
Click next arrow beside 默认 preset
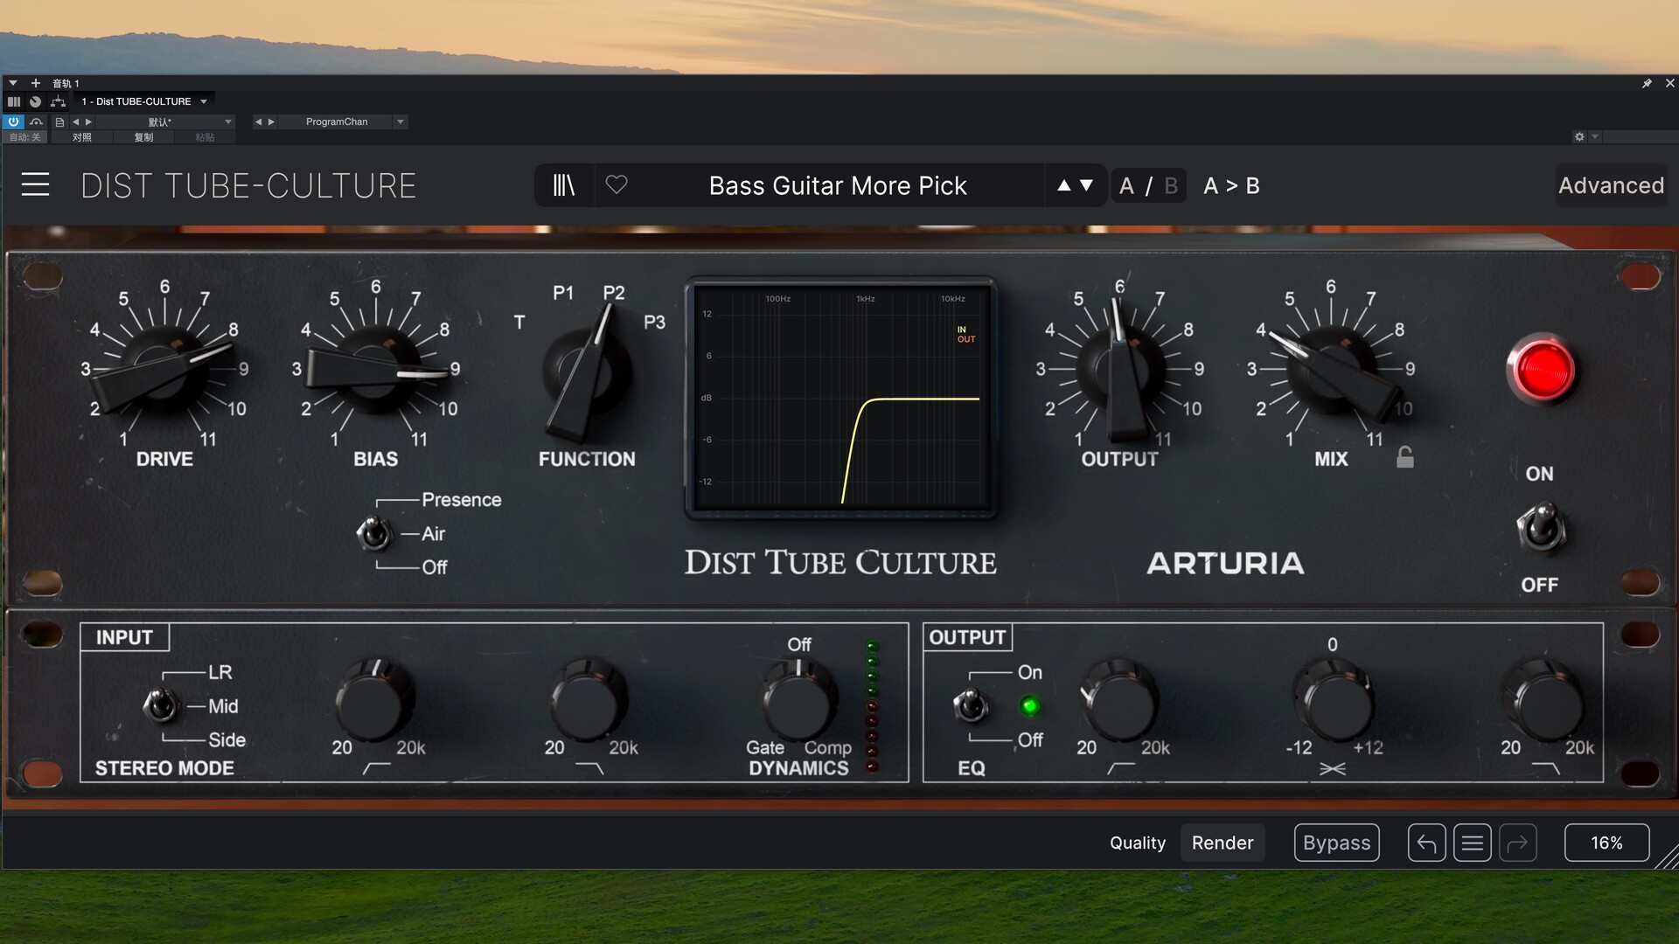coord(88,122)
